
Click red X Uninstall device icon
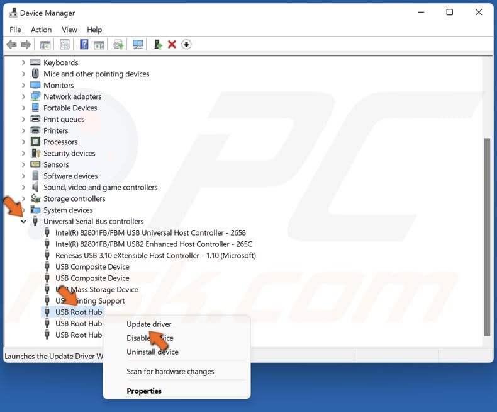172,45
